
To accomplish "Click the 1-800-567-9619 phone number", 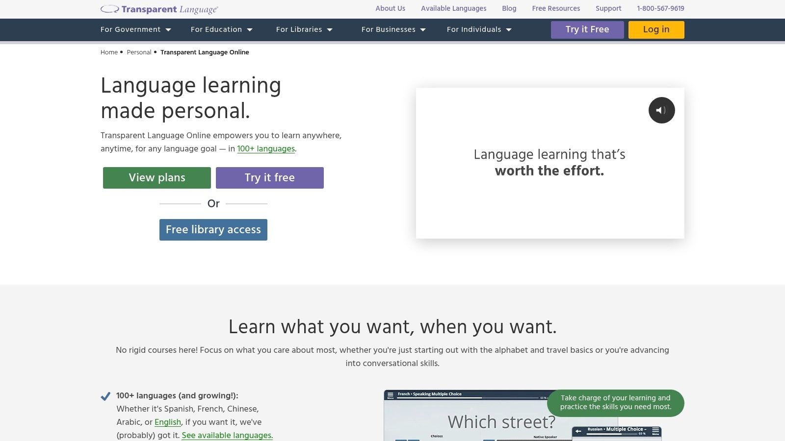I will click(660, 8).
